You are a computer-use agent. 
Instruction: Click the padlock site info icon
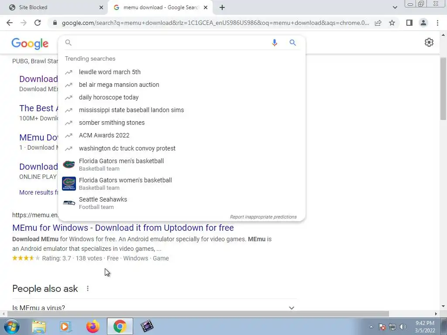[55, 23]
